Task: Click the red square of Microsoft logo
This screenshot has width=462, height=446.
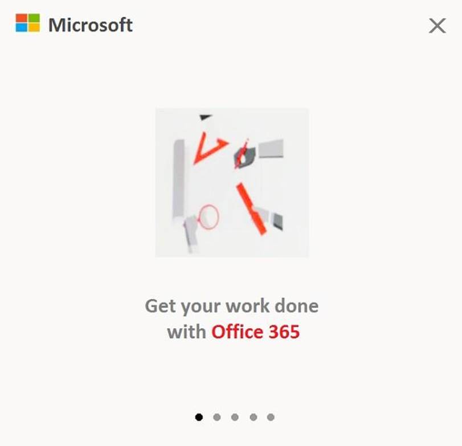Action: 21,18
